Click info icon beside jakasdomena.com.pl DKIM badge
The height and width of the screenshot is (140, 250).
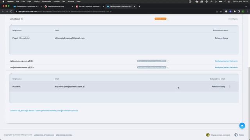[168, 61]
